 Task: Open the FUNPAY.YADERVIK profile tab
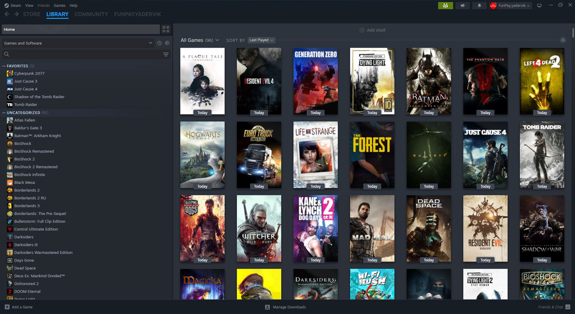click(x=137, y=14)
